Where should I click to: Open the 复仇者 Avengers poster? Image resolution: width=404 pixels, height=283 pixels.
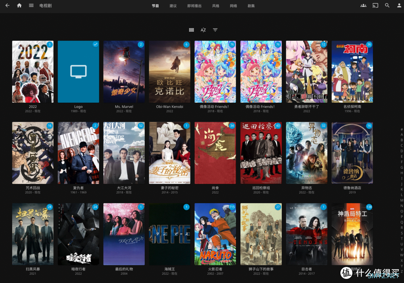pos(78,153)
